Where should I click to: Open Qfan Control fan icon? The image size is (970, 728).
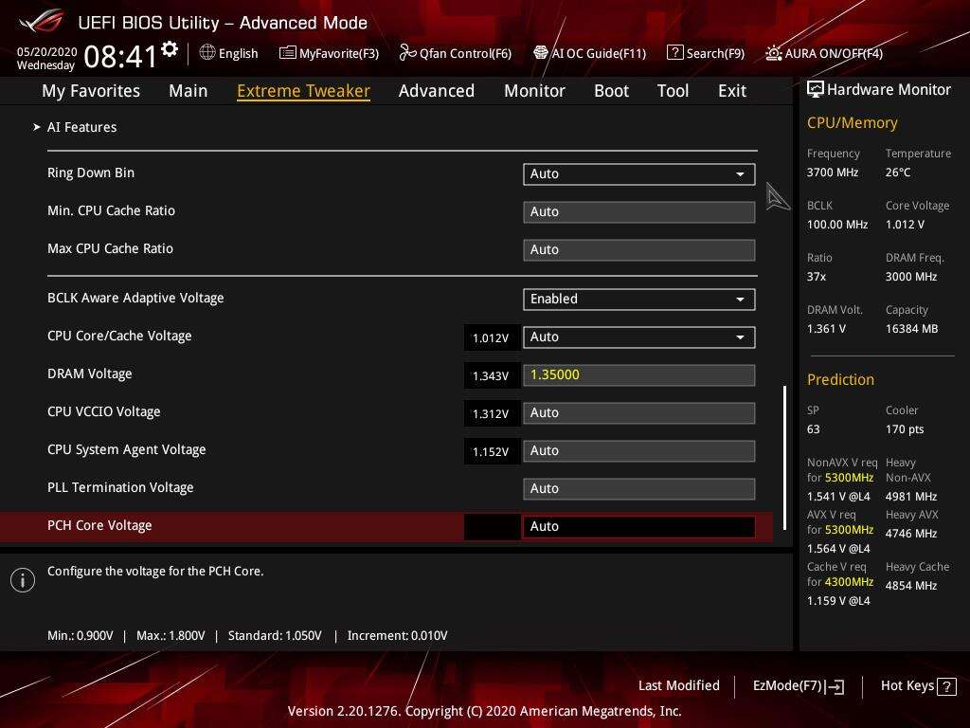click(x=407, y=53)
